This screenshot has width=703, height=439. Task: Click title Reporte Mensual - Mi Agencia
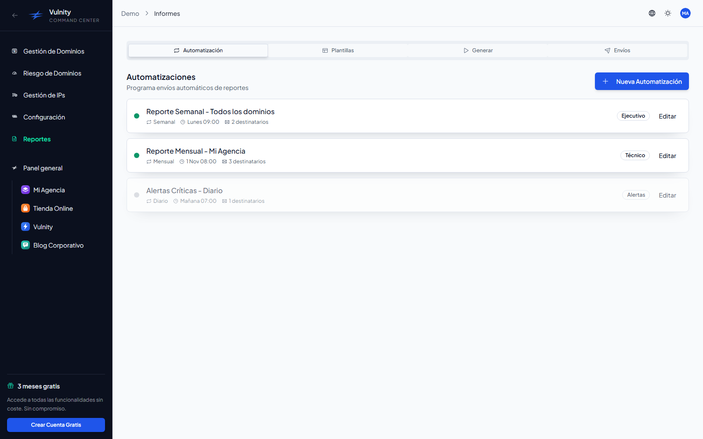click(196, 151)
